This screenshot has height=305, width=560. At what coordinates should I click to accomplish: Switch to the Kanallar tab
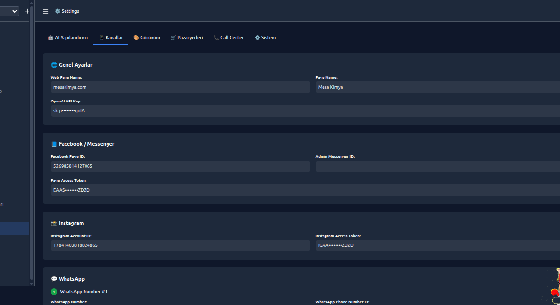click(110, 37)
